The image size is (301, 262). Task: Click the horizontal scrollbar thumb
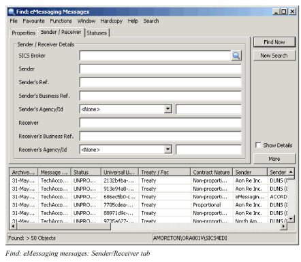[x=63, y=226]
